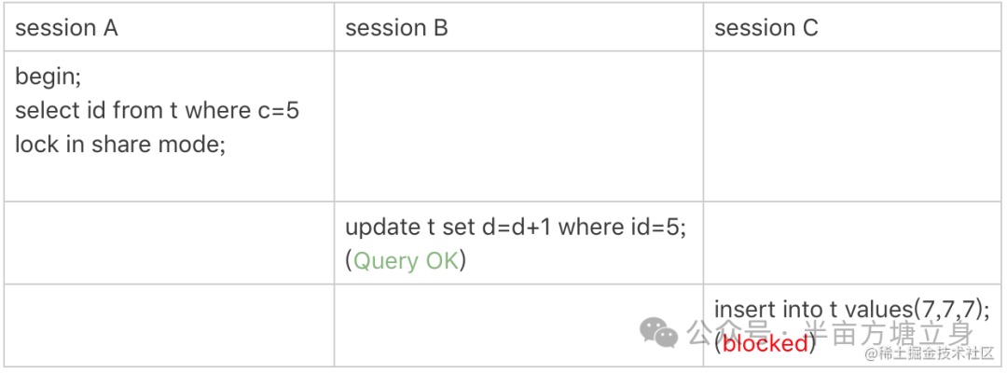Click the empty session B cell beside "begin;"
Screen dimensions: 1007x374
[x=518, y=125]
